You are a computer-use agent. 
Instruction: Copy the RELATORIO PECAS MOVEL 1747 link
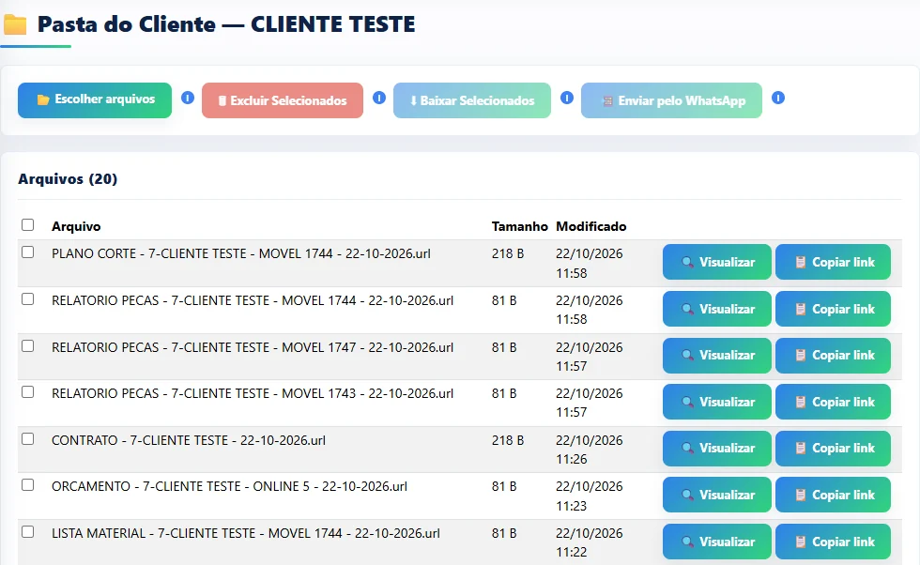(x=834, y=356)
